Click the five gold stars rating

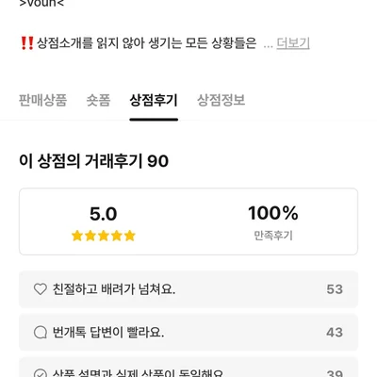click(x=104, y=236)
